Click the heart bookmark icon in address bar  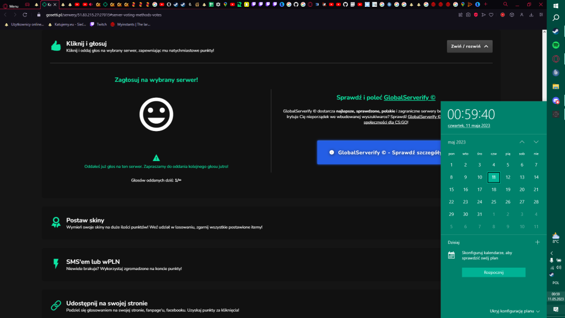pyautogui.click(x=491, y=15)
